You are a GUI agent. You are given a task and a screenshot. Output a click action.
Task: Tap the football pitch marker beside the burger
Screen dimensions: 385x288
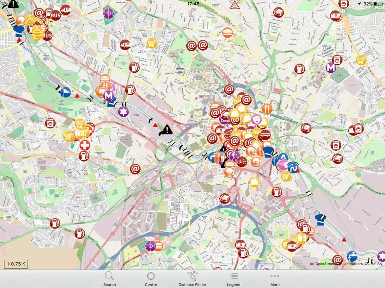150,246
